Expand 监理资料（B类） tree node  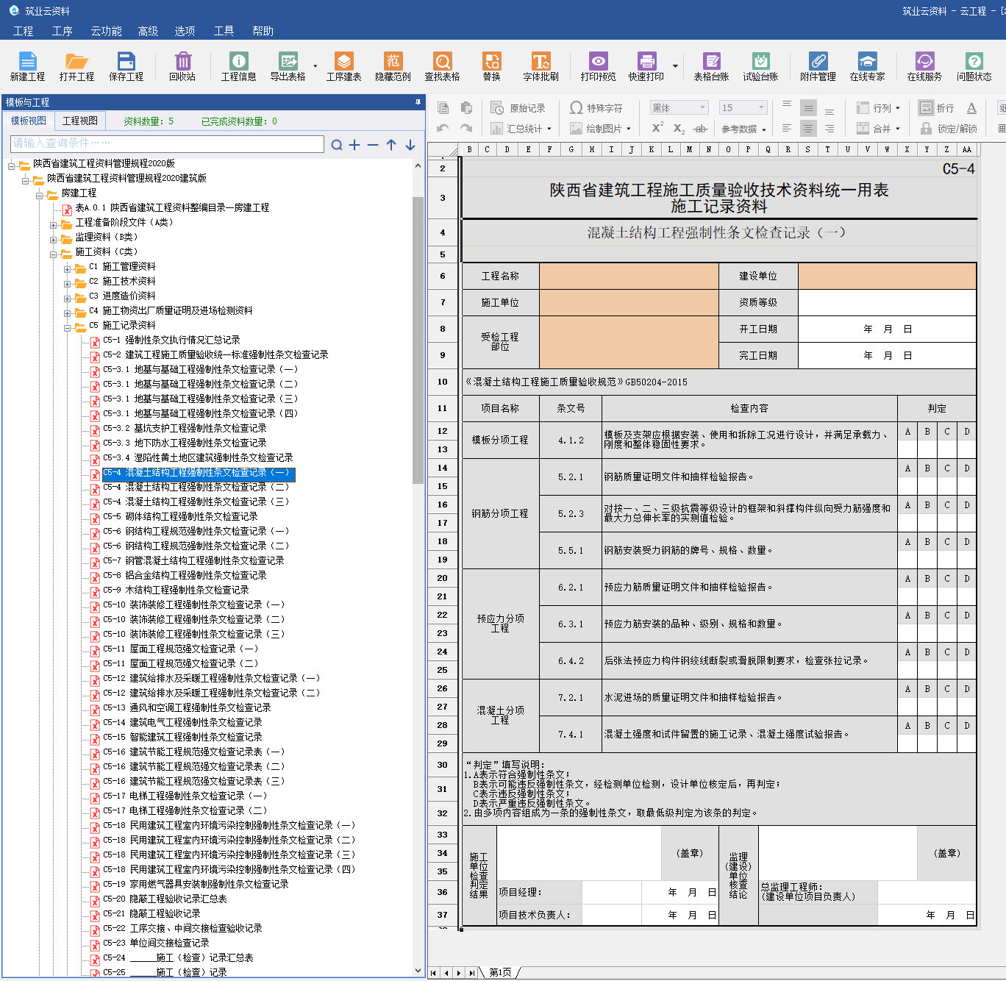(53, 240)
